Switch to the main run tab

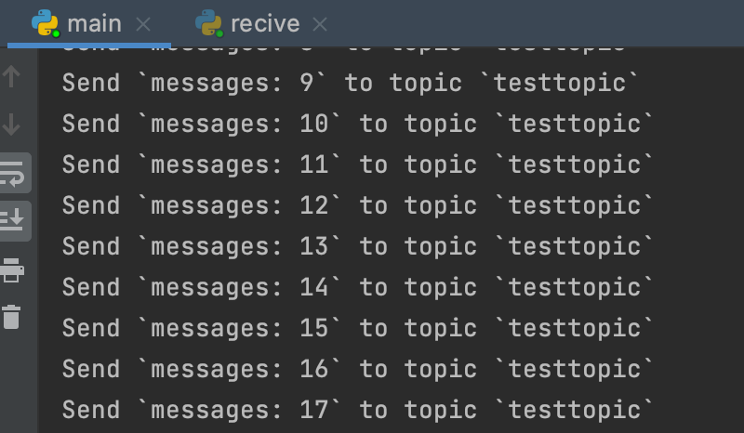coord(94,23)
